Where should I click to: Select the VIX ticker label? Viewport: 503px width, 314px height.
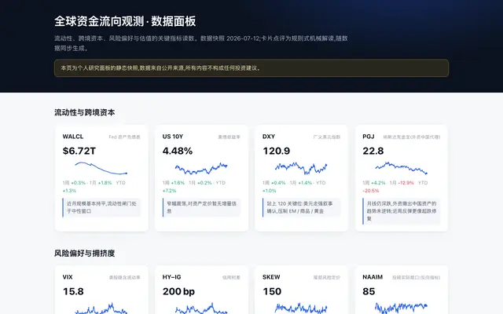(x=68, y=277)
